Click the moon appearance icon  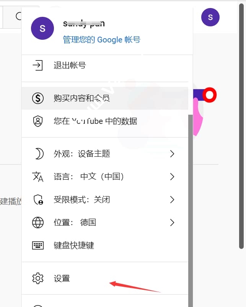39,154
